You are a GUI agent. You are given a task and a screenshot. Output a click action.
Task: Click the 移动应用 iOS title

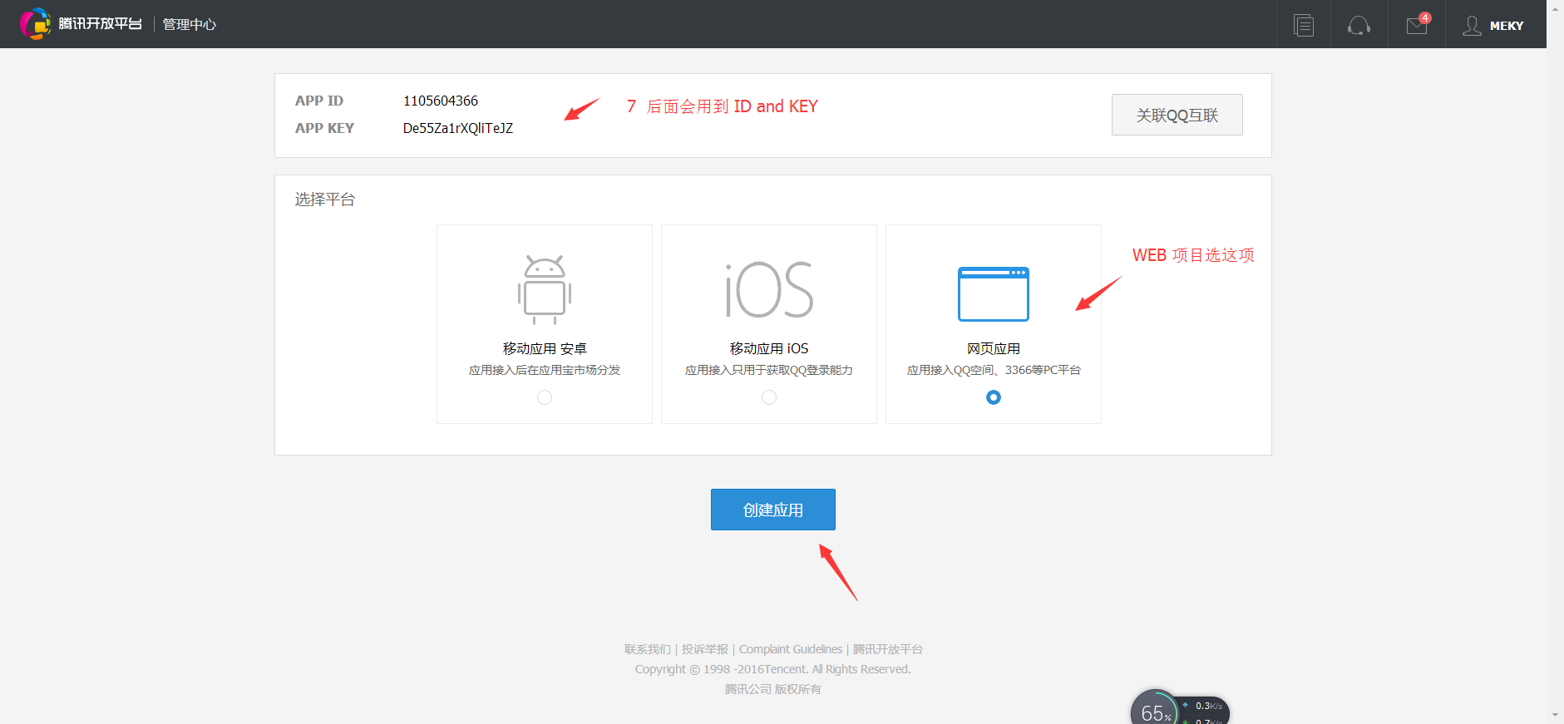pyautogui.click(x=769, y=348)
